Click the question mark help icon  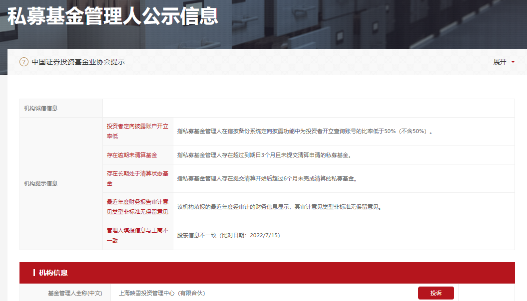pos(23,62)
